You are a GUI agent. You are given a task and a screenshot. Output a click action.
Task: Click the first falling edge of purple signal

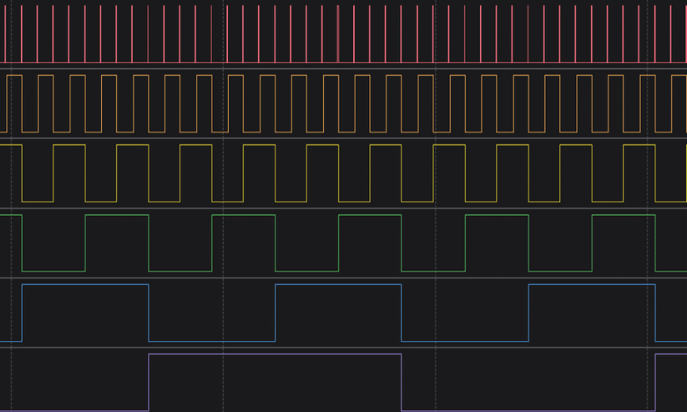pos(402,382)
